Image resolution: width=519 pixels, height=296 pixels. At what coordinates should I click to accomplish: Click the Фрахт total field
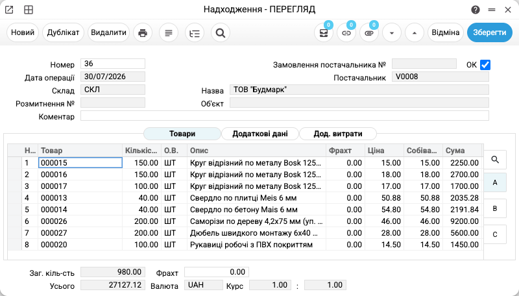tap(217, 272)
